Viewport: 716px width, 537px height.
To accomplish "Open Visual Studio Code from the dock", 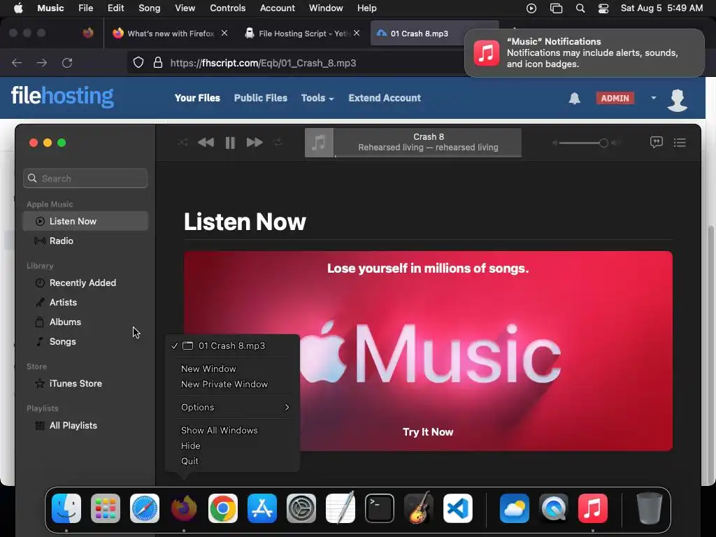I will 458,508.
